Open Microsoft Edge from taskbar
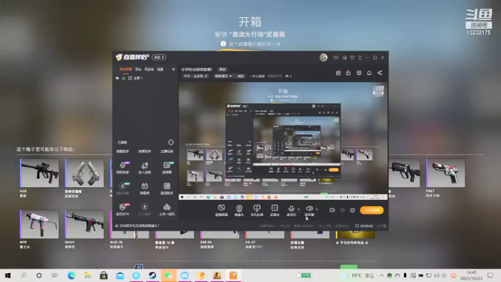 [x=71, y=275]
